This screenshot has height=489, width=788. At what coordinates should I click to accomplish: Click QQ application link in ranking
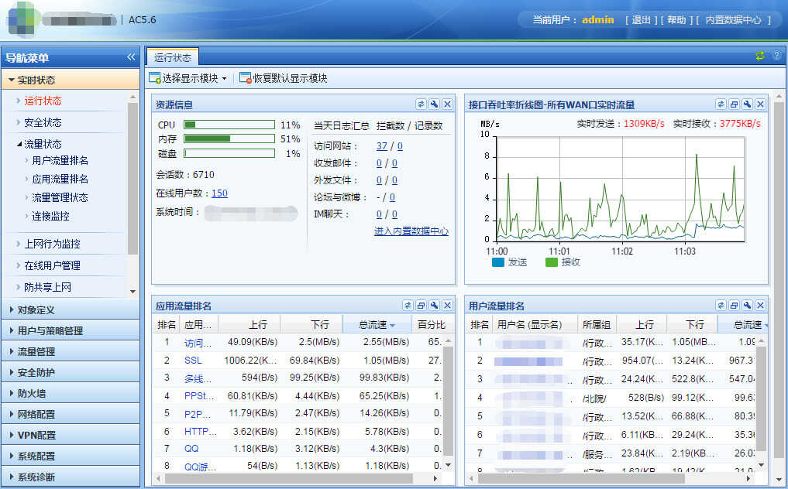191,448
